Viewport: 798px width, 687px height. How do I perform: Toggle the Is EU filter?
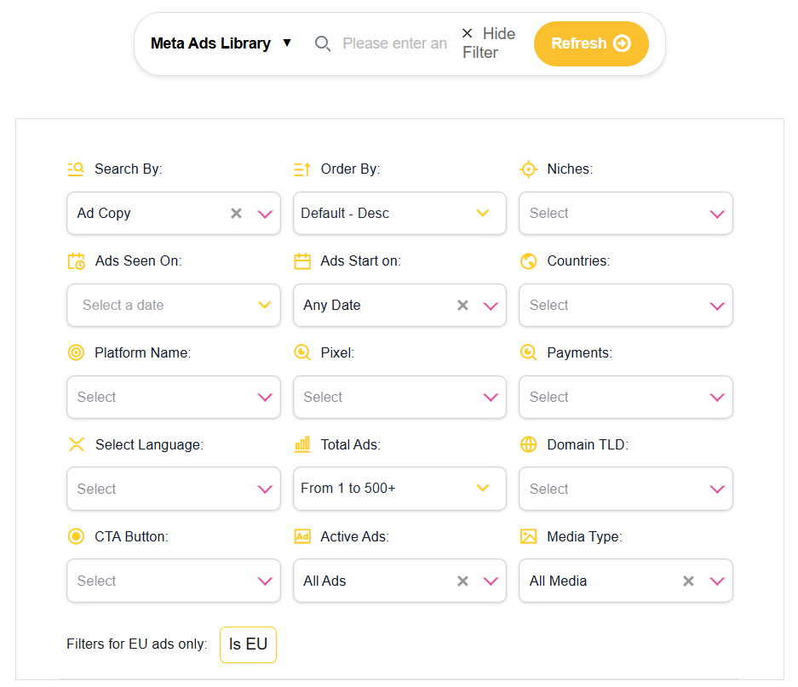[x=248, y=644]
